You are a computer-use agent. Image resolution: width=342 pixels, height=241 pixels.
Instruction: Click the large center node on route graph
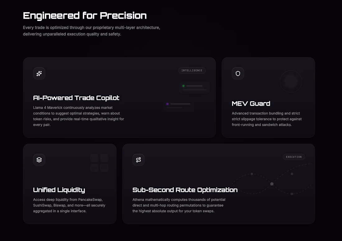pos(272,184)
